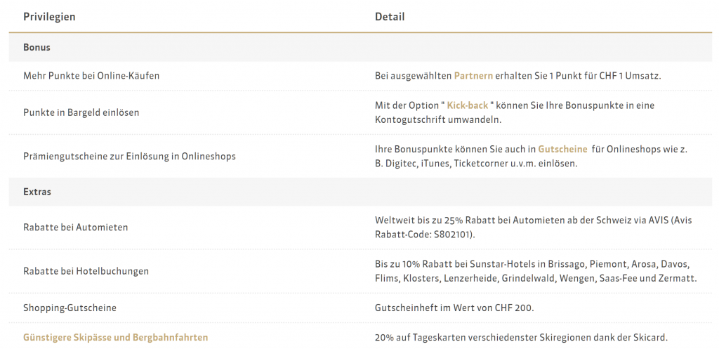Follow the Kick-back link

point(468,105)
